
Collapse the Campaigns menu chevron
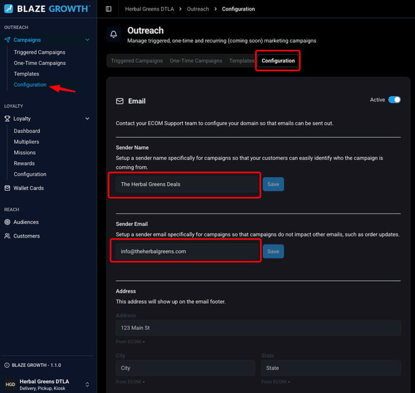pyautogui.click(x=87, y=40)
